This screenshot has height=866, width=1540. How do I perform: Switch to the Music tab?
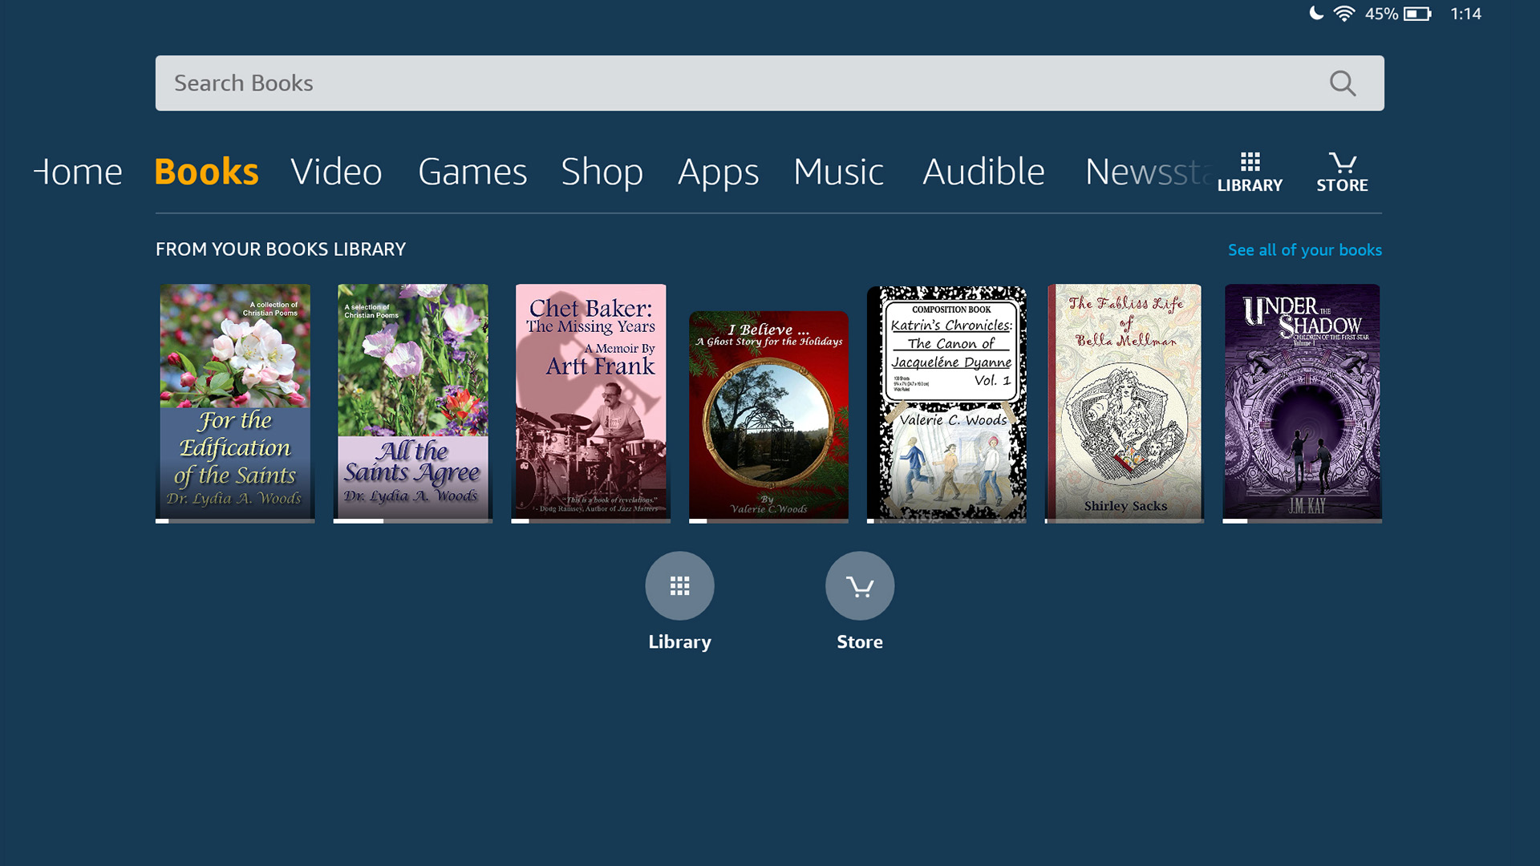pos(838,172)
